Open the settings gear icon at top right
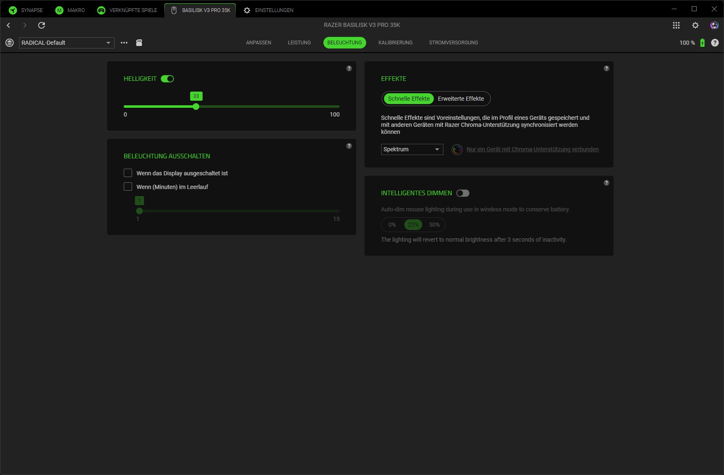Screen dimensions: 724x475 pos(695,25)
